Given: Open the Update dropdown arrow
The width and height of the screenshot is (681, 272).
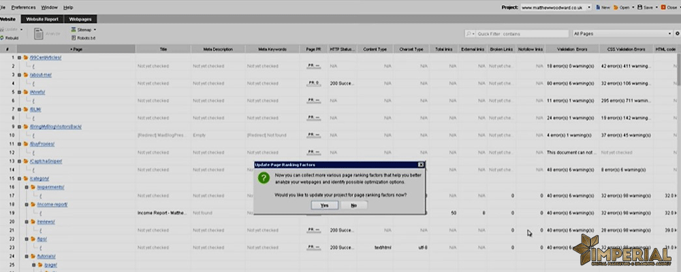Looking at the screenshot, I should 21,29.
